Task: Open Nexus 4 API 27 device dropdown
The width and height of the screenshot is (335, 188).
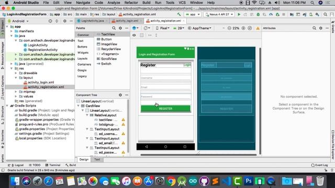Action: [219, 15]
